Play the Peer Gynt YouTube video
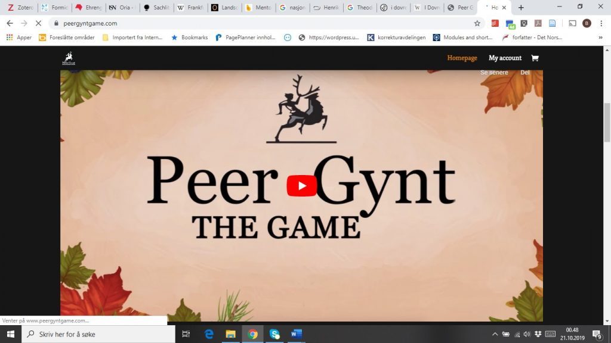This screenshot has width=611, height=343. pyautogui.click(x=301, y=186)
